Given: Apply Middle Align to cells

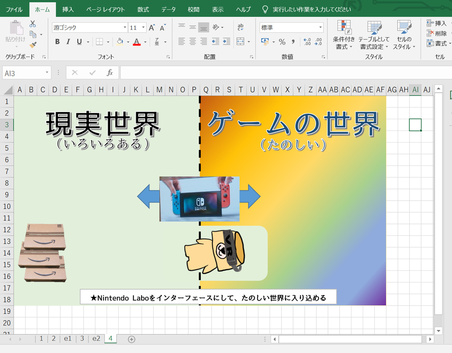Looking at the screenshot, I should [192, 27].
